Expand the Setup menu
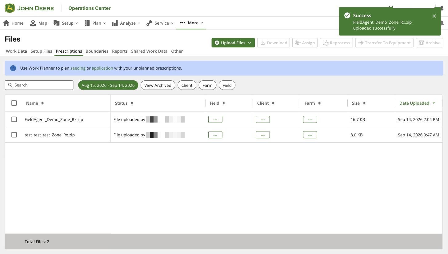The image size is (448, 254). click(66, 23)
